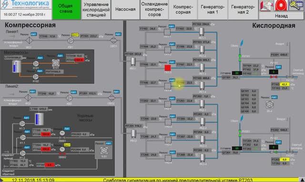
Task: Toggle ЧЛ01 mode Авт indicator
Action: pyautogui.click(x=109, y=143)
